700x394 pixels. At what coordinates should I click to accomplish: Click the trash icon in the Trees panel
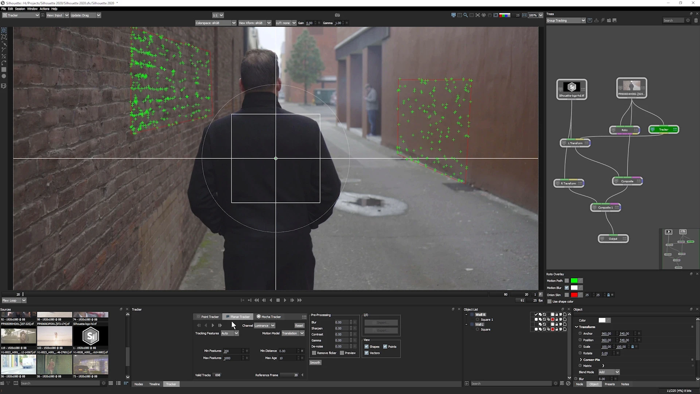(696, 20)
